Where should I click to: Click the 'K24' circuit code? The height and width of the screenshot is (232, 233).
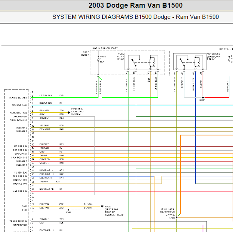[62, 118]
